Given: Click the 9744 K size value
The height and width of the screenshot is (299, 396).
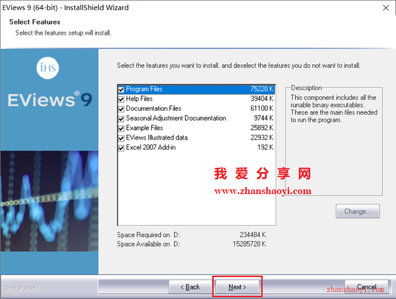Looking at the screenshot, I should click(264, 118).
